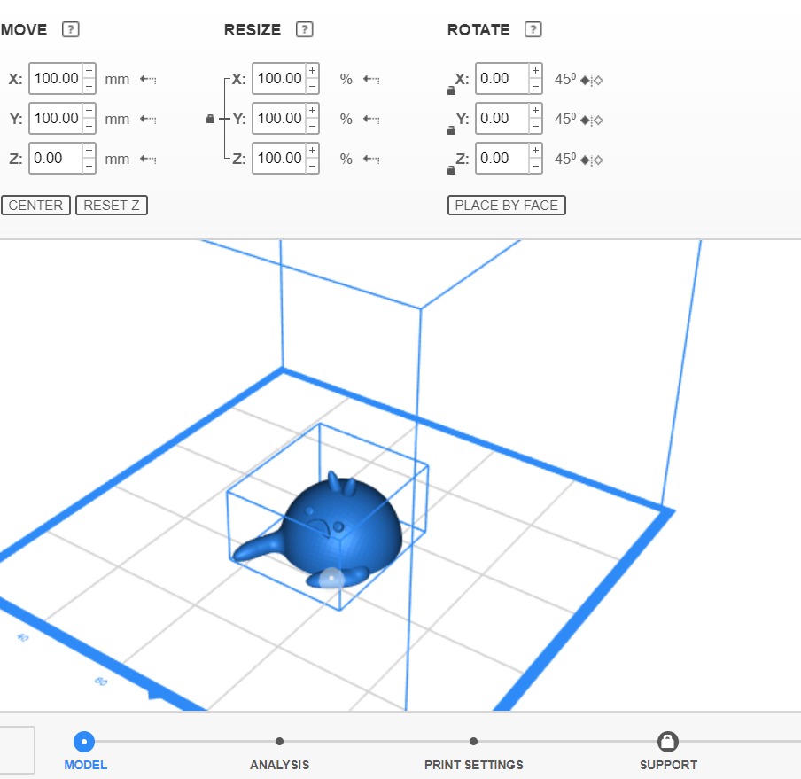Click the RESET Z button
This screenshot has width=801, height=779.
pos(112,206)
